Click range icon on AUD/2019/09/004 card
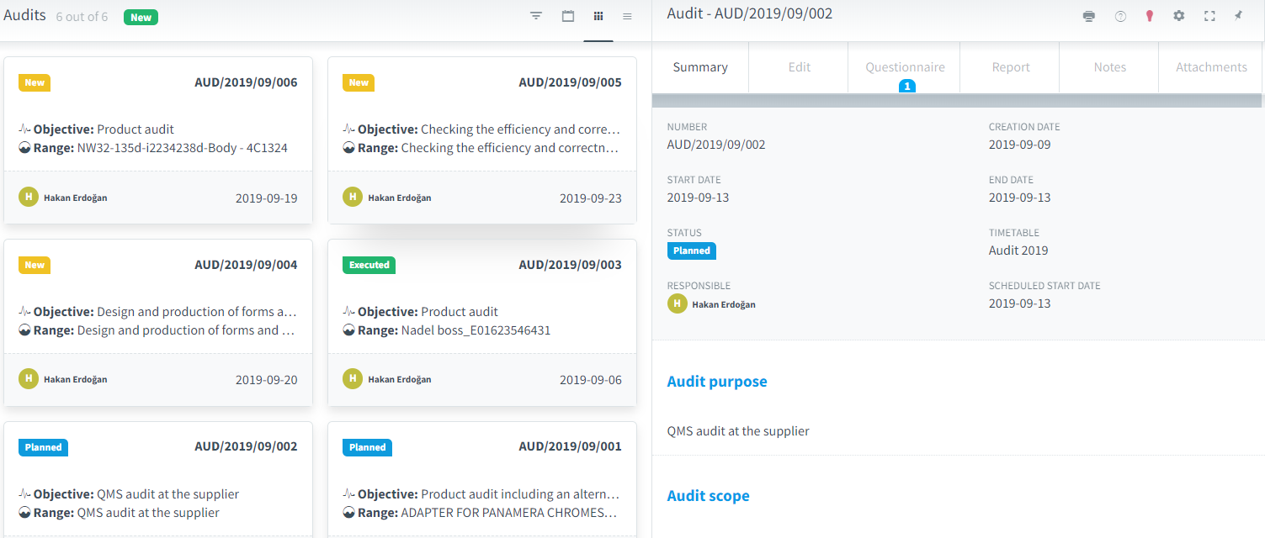1265x538 pixels. (25, 330)
